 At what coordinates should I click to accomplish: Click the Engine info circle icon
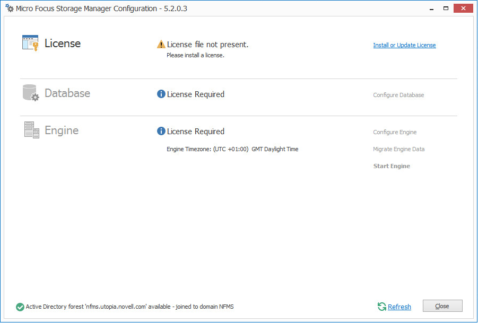pyautogui.click(x=161, y=132)
